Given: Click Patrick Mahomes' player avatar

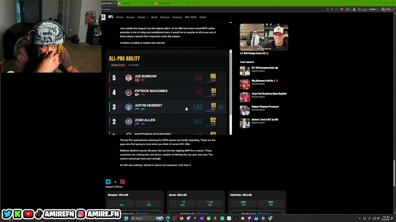Looking at the screenshot, I should pos(128,92).
